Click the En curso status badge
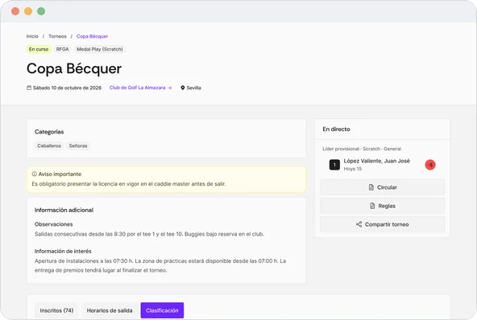The width and height of the screenshot is (477, 320). (x=39, y=49)
